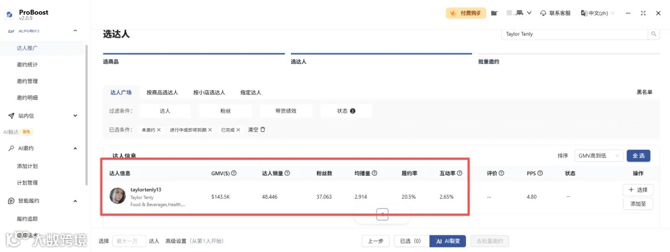
Task: Click the search magnifier icon
Action: [654, 33]
